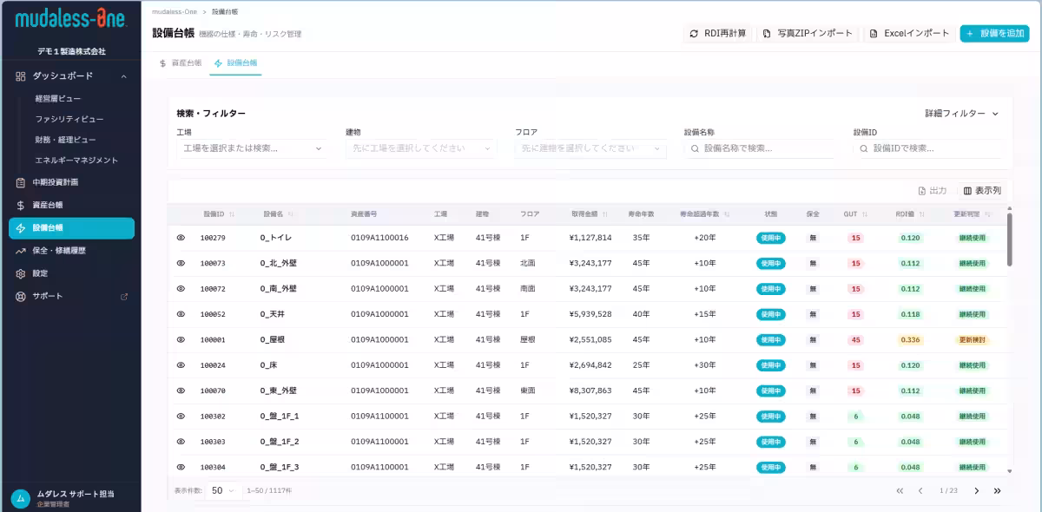The height and width of the screenshot is (512, 1042).
Task: Expand 詳細フィルター advanced filters
Action: [x=962, y=114]
